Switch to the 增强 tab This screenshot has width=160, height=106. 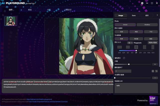pos(30,10)
